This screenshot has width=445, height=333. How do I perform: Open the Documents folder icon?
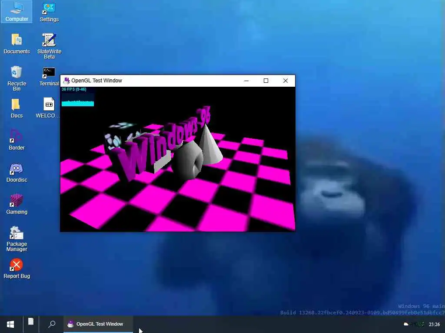tap(17, 44)
